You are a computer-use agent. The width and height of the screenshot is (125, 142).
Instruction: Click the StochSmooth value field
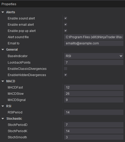94,137
